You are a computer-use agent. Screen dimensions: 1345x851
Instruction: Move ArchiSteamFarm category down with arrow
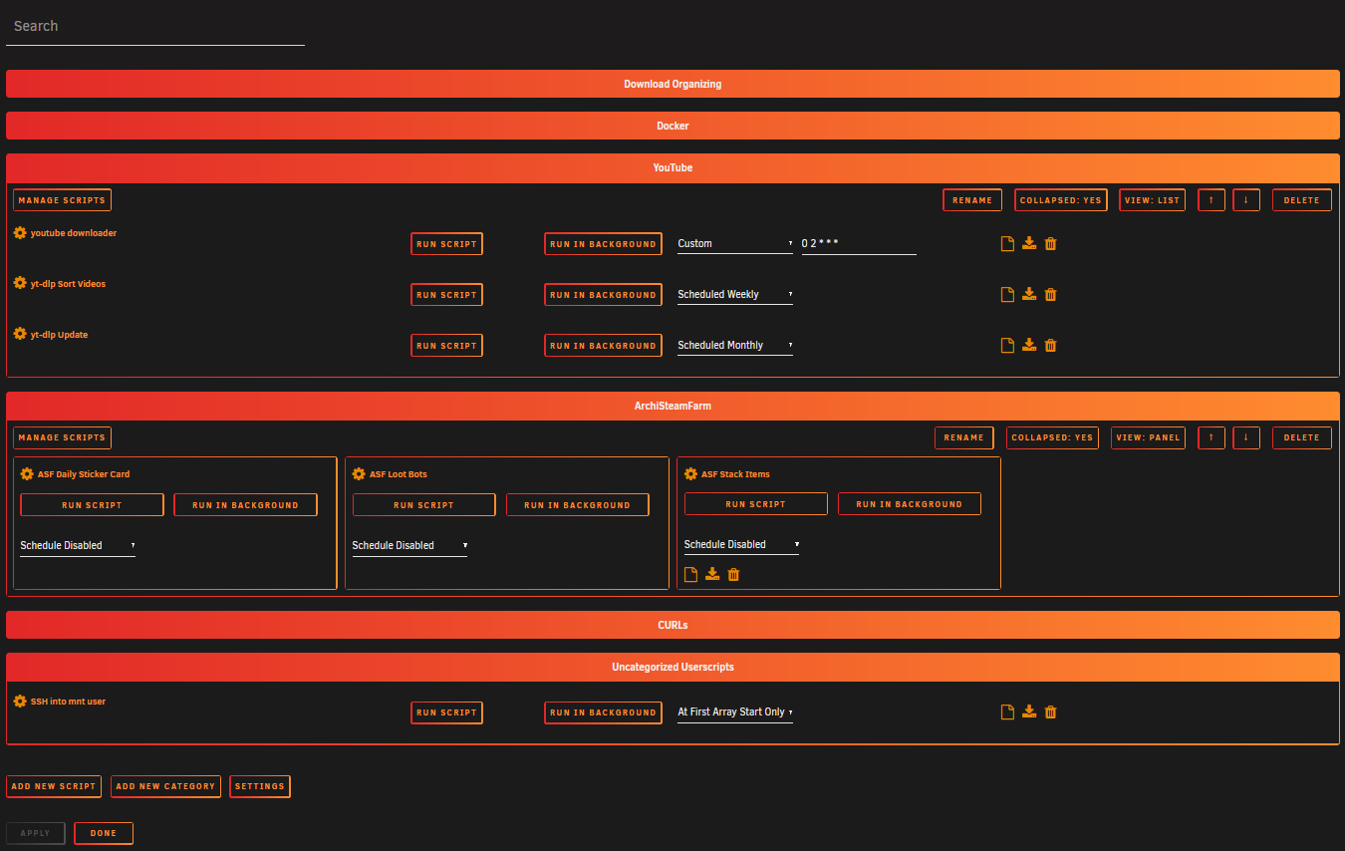(1246, 437)
